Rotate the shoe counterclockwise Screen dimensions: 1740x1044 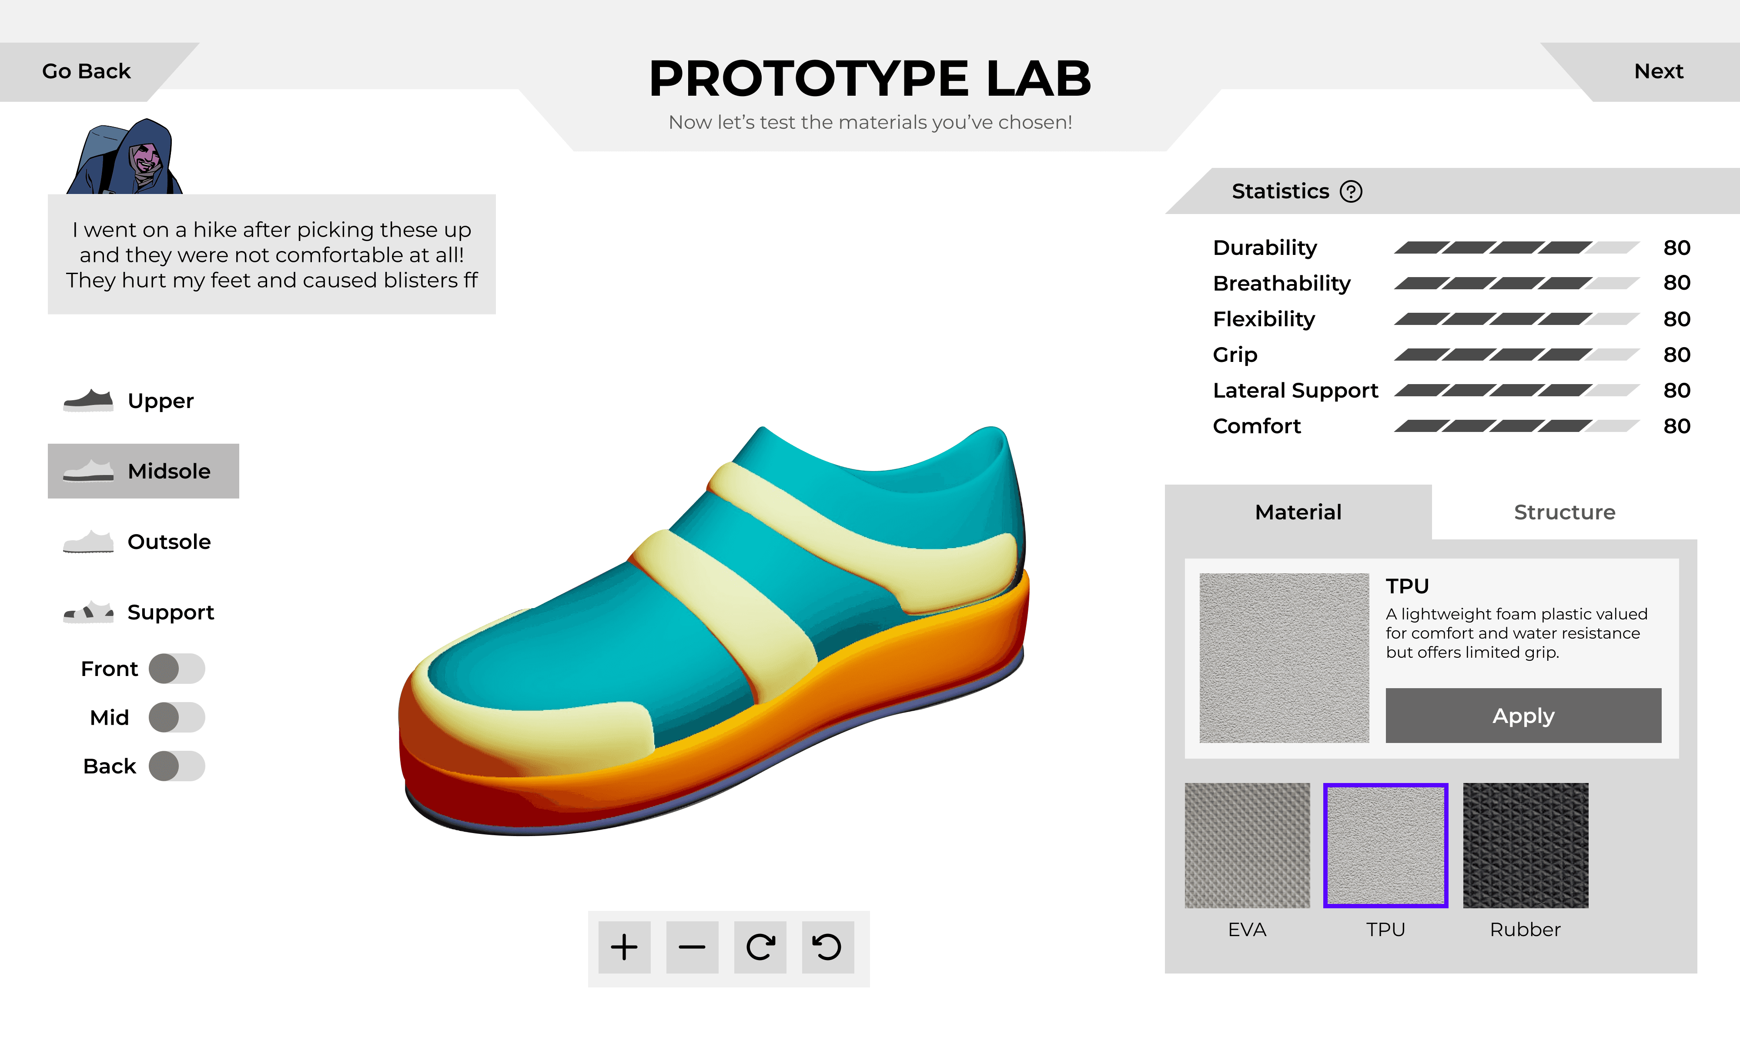pyautogui.click(x=827, y=947)
